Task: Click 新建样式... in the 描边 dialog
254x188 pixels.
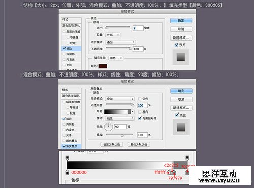Action: [x=181, y=37]
